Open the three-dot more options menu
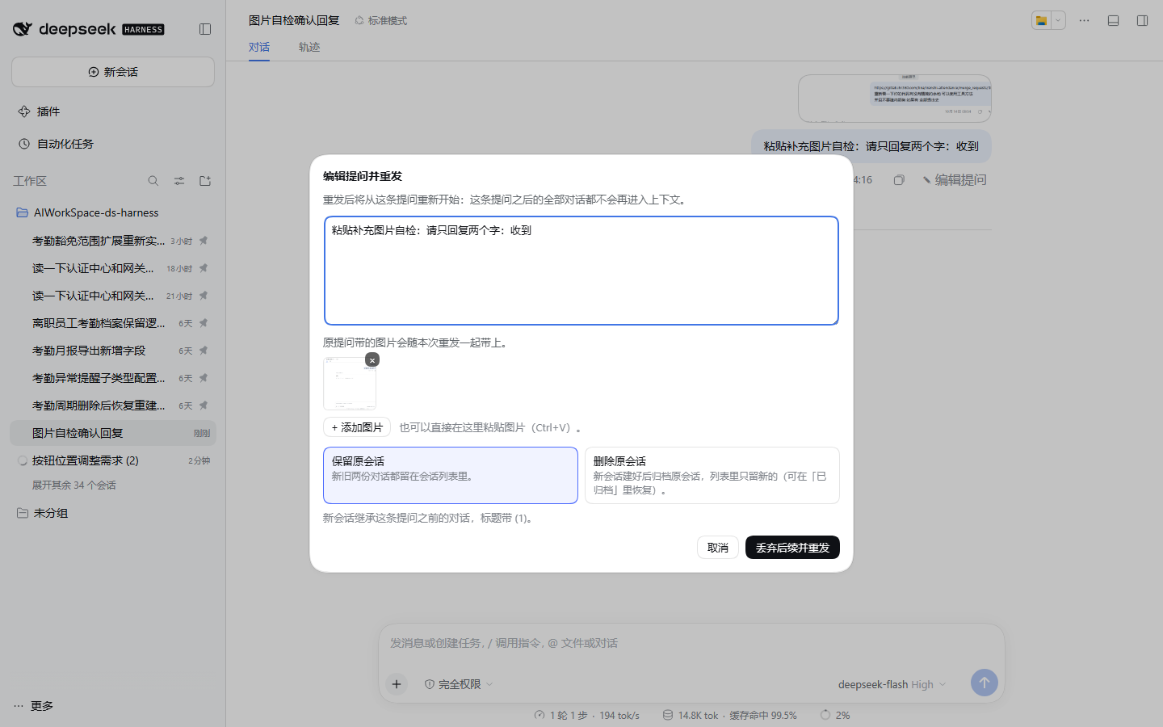1163x727 pixels. click(1084, 20)
